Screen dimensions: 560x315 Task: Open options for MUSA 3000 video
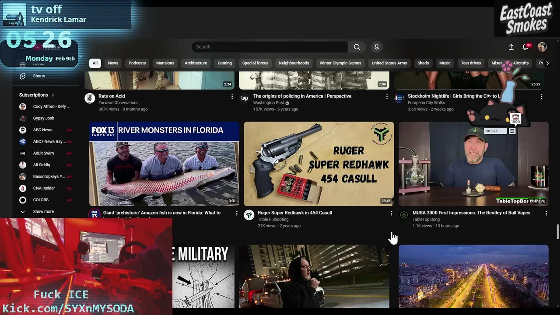coord(546,213)
